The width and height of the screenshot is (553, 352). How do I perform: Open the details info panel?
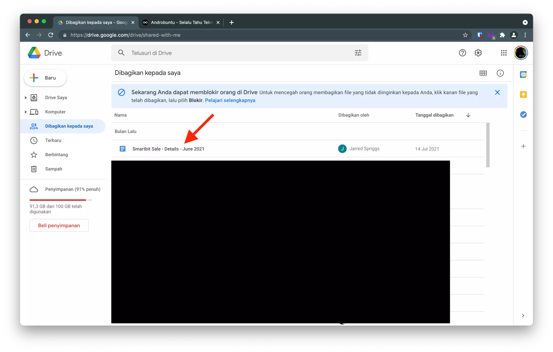[x=500, y=73]
